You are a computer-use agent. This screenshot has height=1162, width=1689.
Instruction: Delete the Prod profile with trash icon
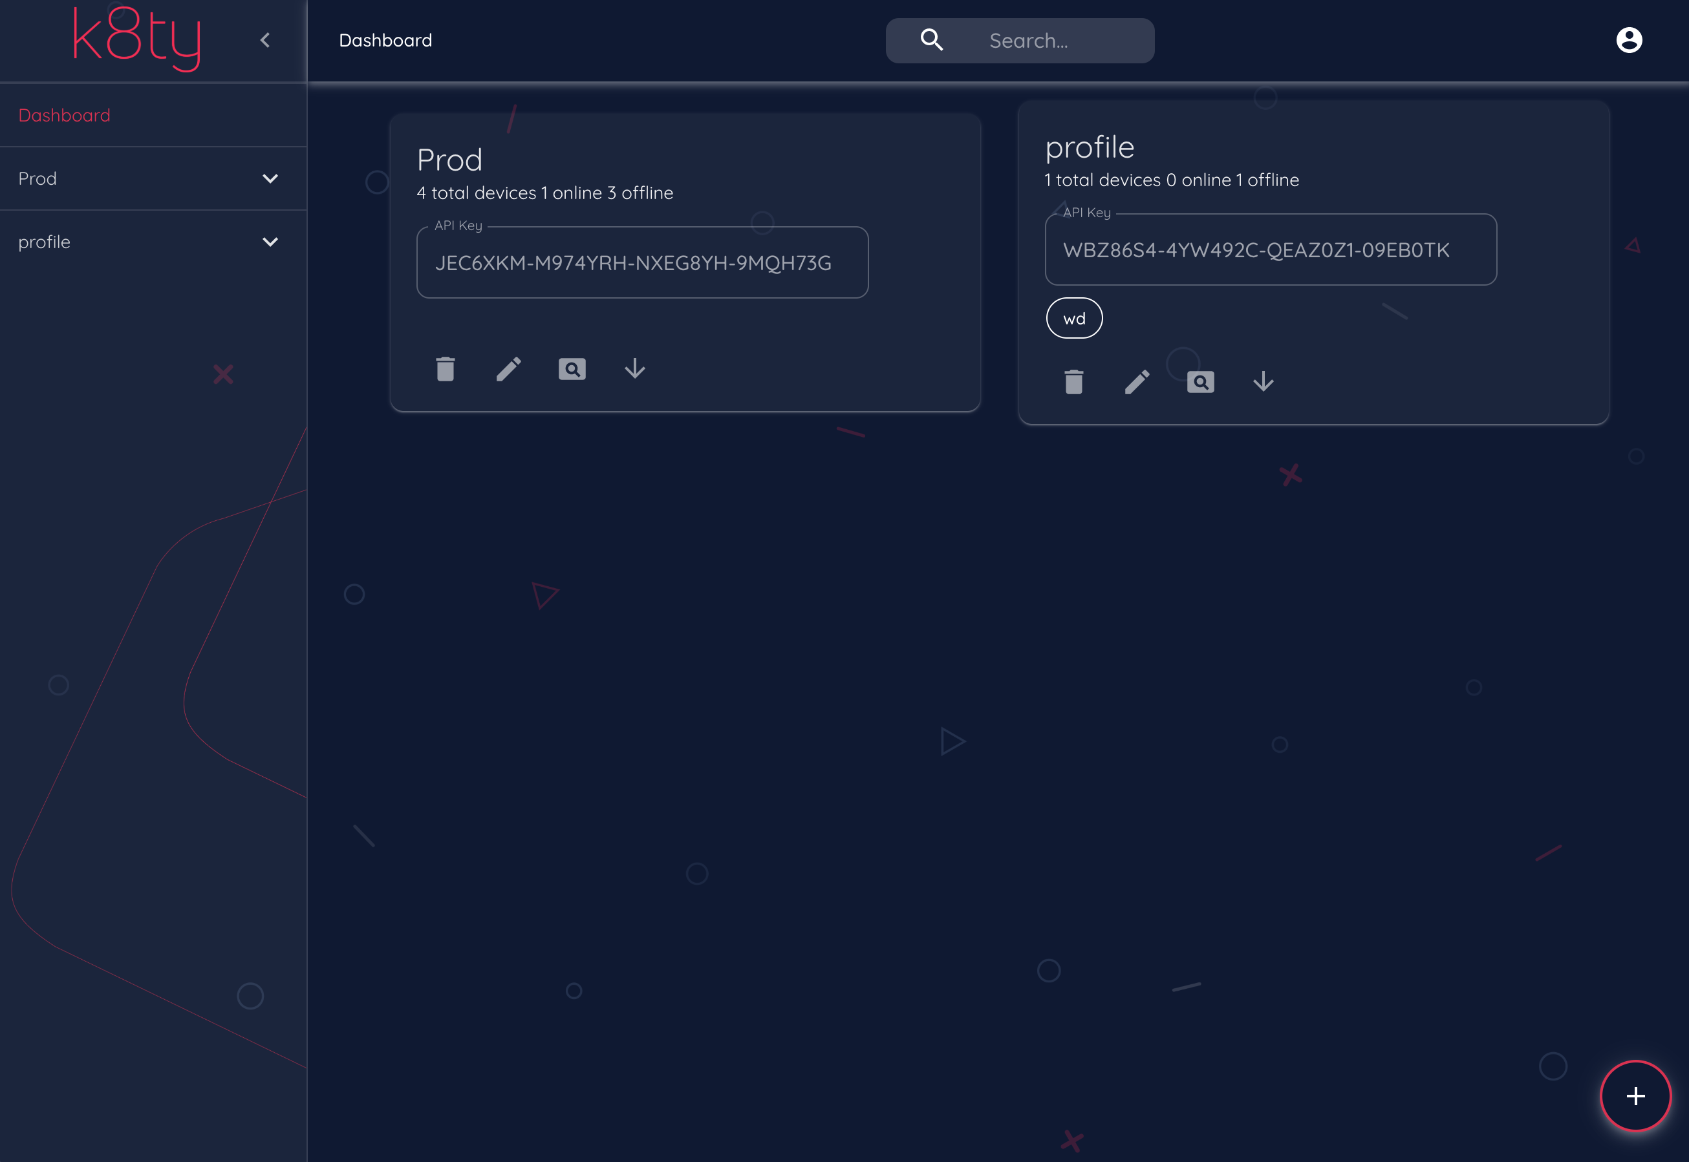coord(445,369)
